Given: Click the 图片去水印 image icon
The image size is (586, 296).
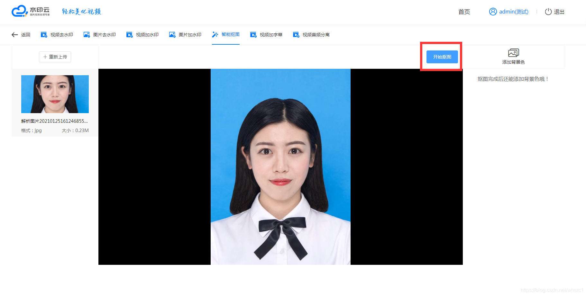Looking at the screenshot, I should tap(87, 35).
